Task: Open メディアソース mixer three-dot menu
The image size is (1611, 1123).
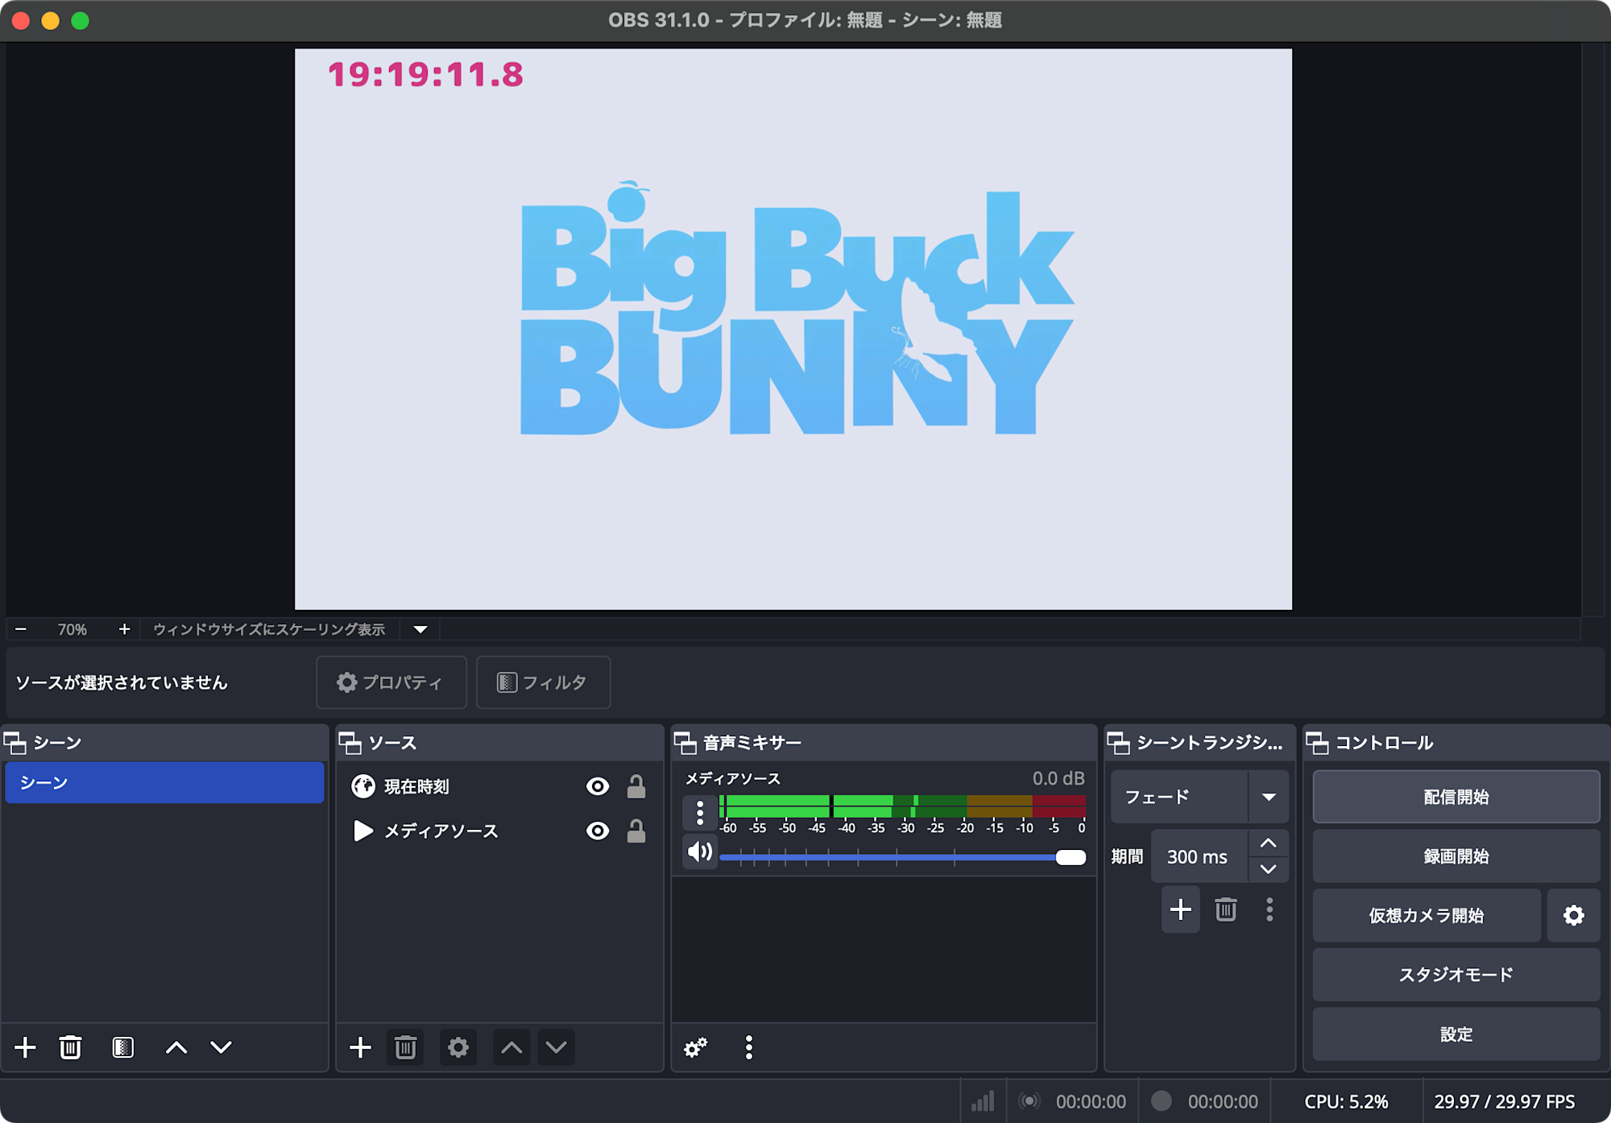Action: pos(699,812)
